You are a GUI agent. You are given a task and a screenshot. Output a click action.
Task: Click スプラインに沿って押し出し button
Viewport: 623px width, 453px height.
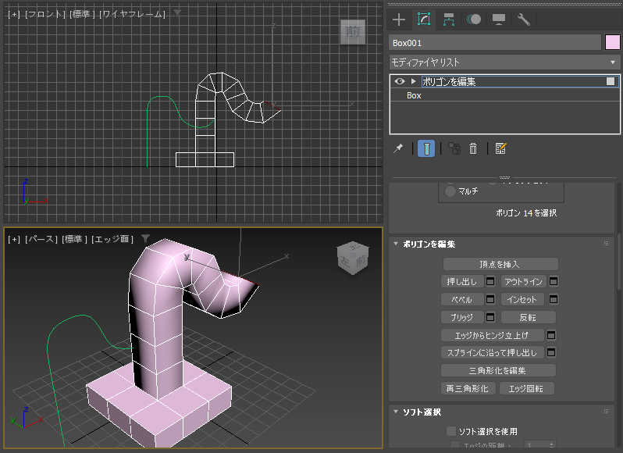(x=492, y=352)
